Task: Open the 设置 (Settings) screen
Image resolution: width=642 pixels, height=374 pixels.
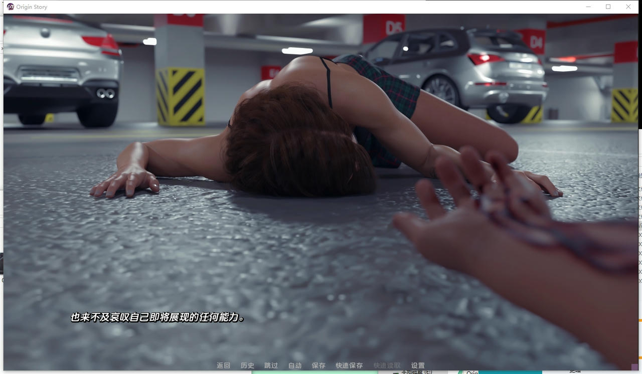Action: coord(418,365)
